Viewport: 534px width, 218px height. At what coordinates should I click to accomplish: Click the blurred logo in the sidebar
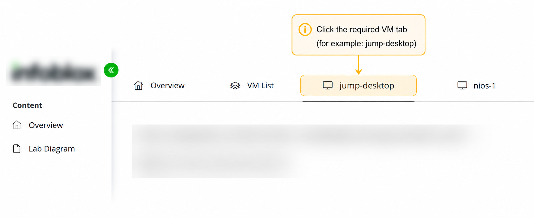point(54,71)
